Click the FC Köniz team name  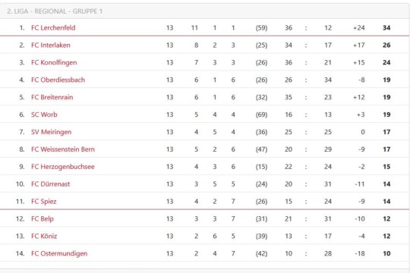[x=44, y=236]
